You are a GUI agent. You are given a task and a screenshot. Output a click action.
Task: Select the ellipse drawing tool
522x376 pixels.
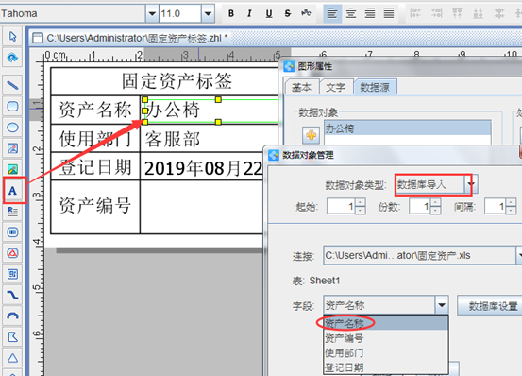[x=12, y=128]
